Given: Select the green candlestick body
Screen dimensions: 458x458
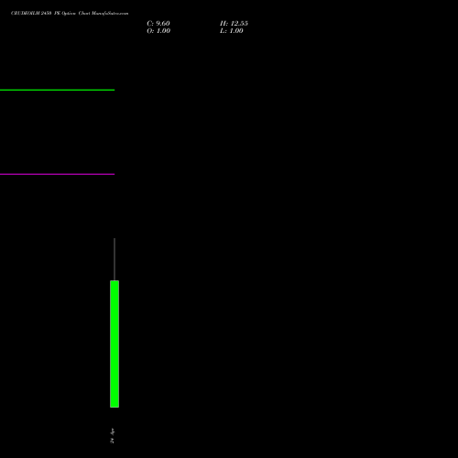Looking at the screenshot, I should coord(114,343).
